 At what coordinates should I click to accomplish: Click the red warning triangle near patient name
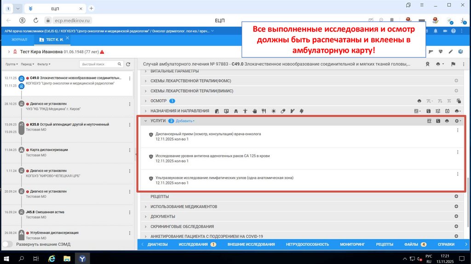tap(102, 52)
